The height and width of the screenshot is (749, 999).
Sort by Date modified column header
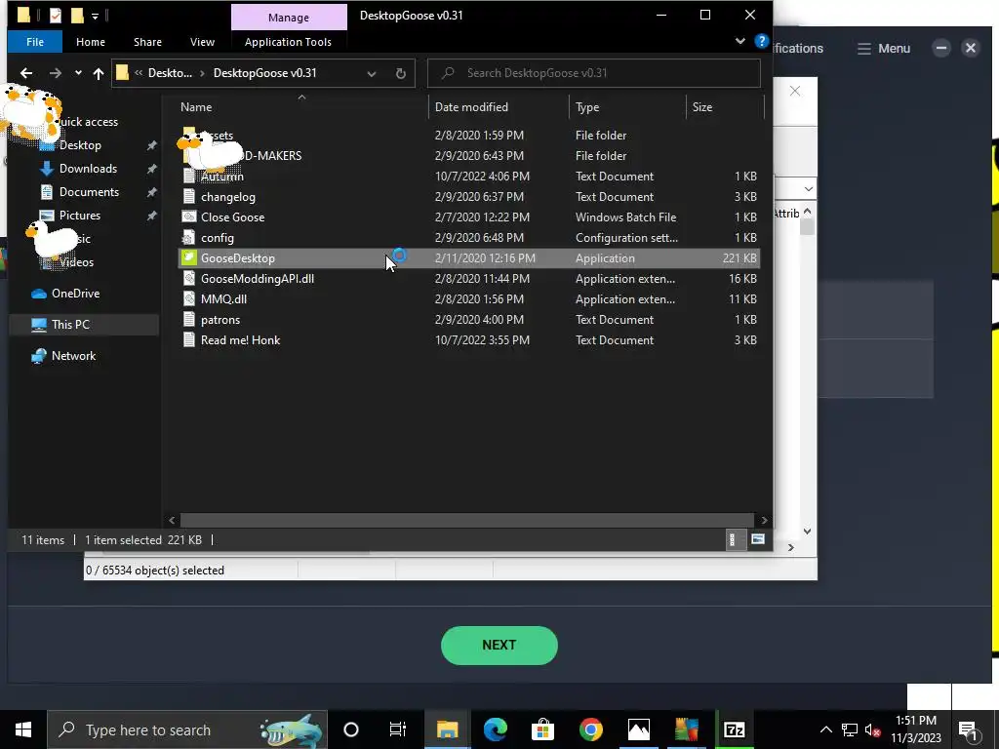pos(471,107)
